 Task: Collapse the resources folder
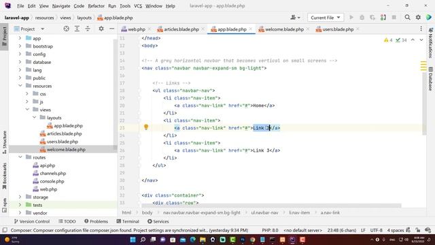[x=20, y=86]
